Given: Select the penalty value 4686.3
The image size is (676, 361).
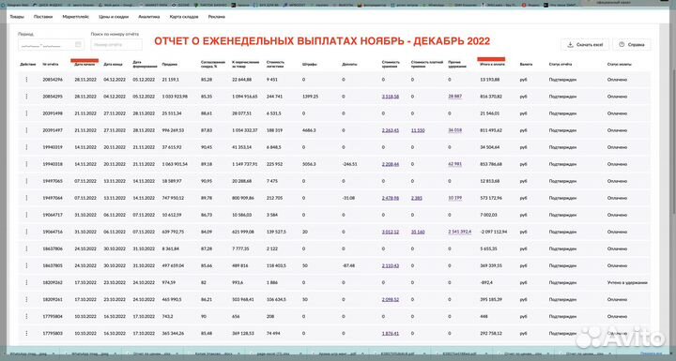Looking at the screenshot, I should [x=309, y=130].
